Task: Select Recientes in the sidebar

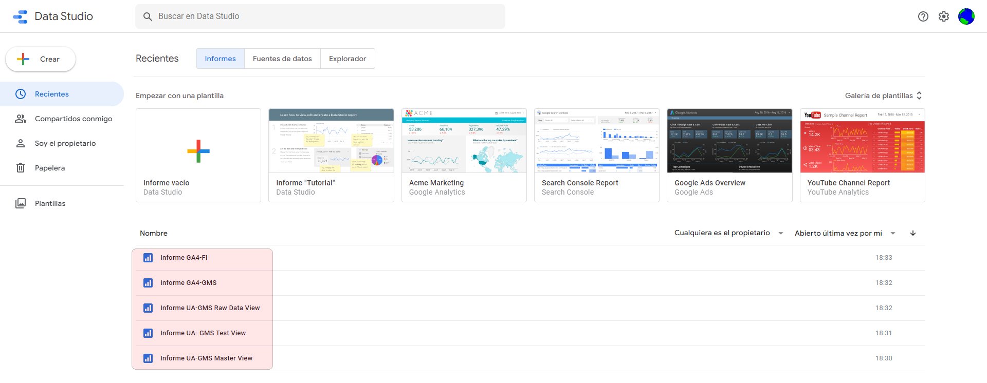Action: coord(62,94)
